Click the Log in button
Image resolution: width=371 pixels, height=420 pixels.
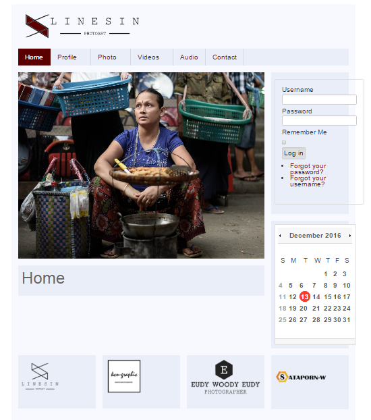click(x=293, y=153)
